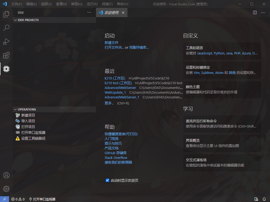The width and height of the screenshot is (270, 202).
Task: Click the 打开文件夹... link
Action: [114, 47]
